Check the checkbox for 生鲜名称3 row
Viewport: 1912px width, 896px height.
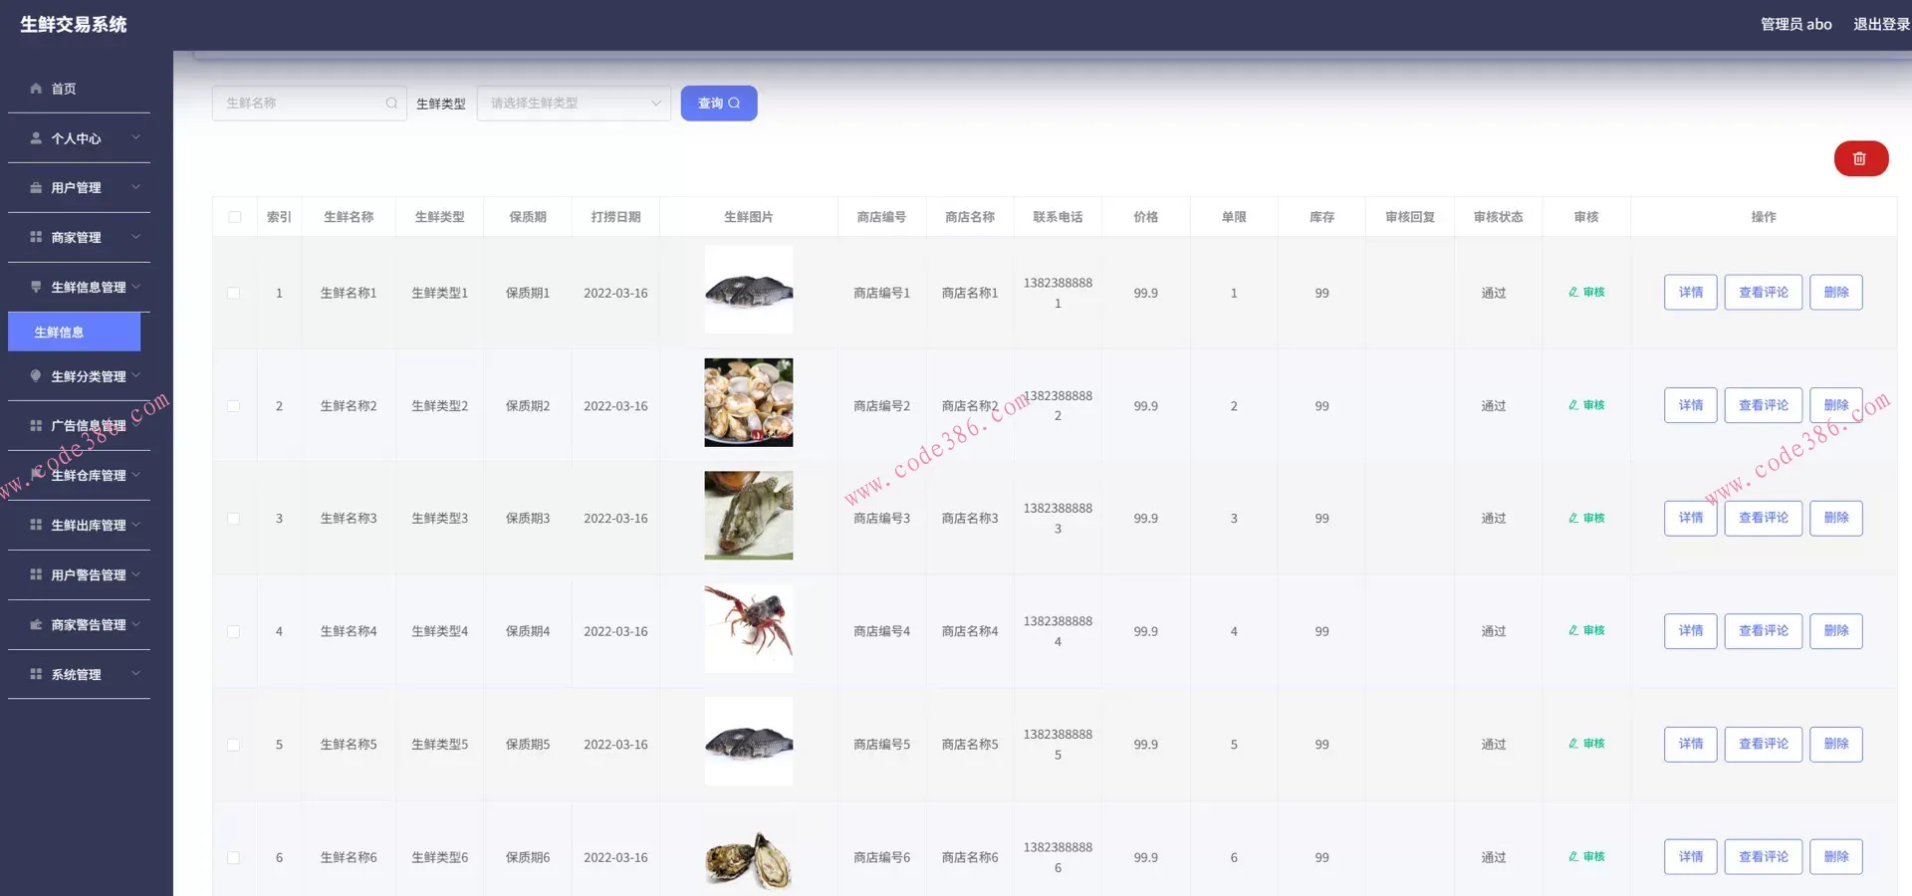(x=235, y=518)
